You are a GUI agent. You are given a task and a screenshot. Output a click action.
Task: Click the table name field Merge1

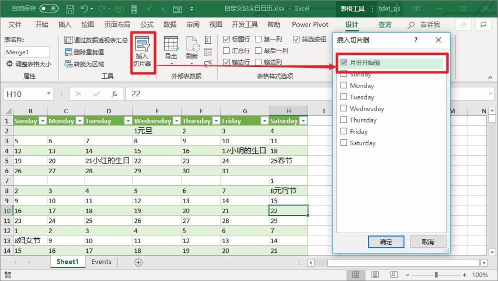tap(27, 53)
